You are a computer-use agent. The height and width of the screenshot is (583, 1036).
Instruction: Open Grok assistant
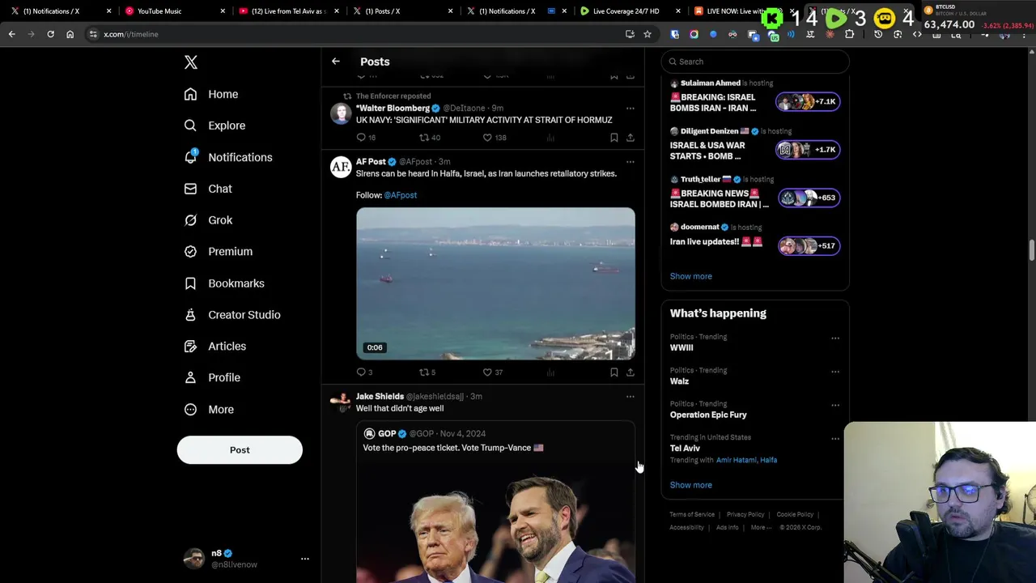208,220
